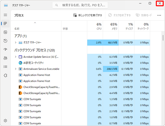Screen dimensions: 165x126
Task: Expand the タスク マネージャー app row
Action: pos(16,43)
